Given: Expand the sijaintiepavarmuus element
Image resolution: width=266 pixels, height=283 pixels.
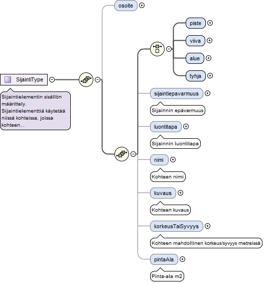Looking at the screenshot, I should tap(208, 93).
